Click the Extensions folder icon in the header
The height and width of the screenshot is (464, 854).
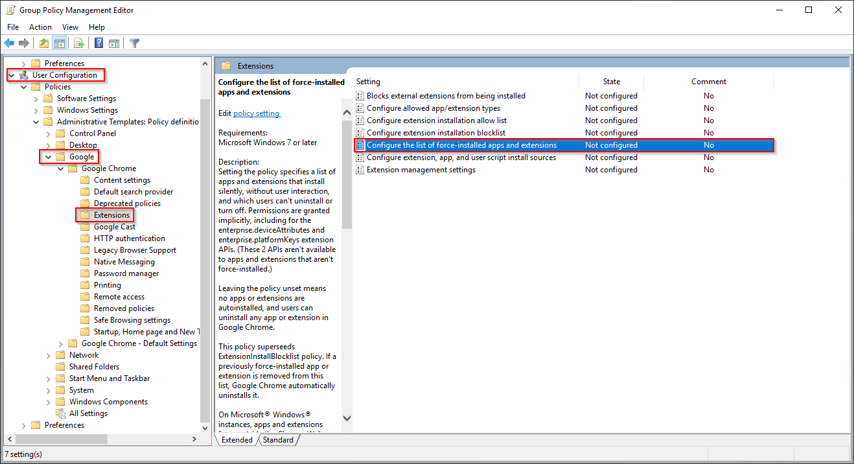[225, 65]
